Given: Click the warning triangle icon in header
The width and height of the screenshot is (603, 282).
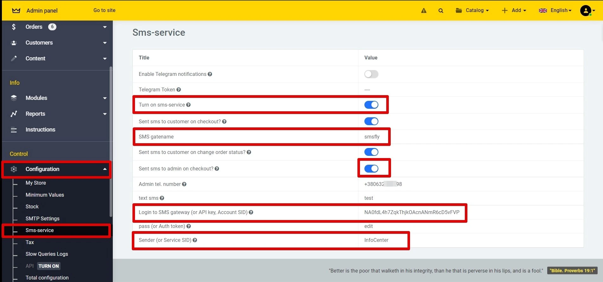Looking at the screenshot, I should (424, 11).
